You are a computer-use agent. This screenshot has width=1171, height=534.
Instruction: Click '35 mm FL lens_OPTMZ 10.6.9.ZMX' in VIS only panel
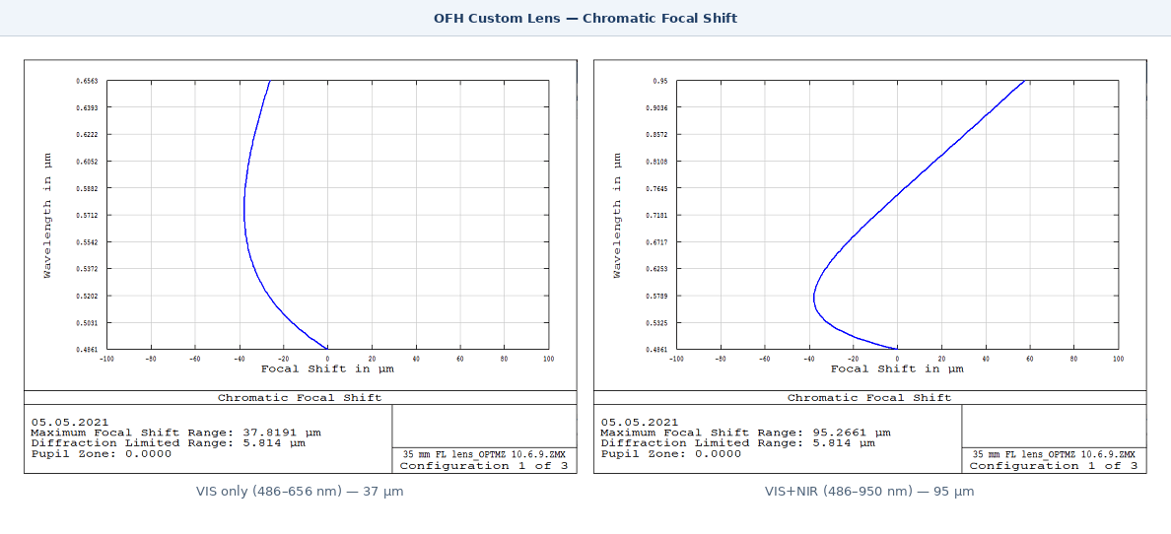484,454
